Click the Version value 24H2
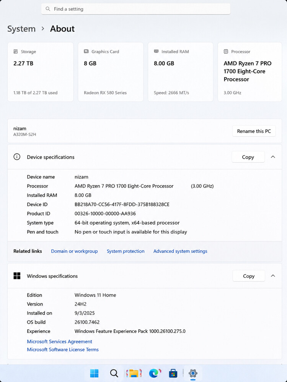 tap(80, 304)
